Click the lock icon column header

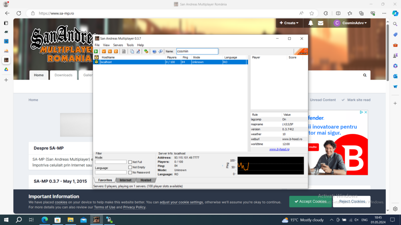(96, 57)
